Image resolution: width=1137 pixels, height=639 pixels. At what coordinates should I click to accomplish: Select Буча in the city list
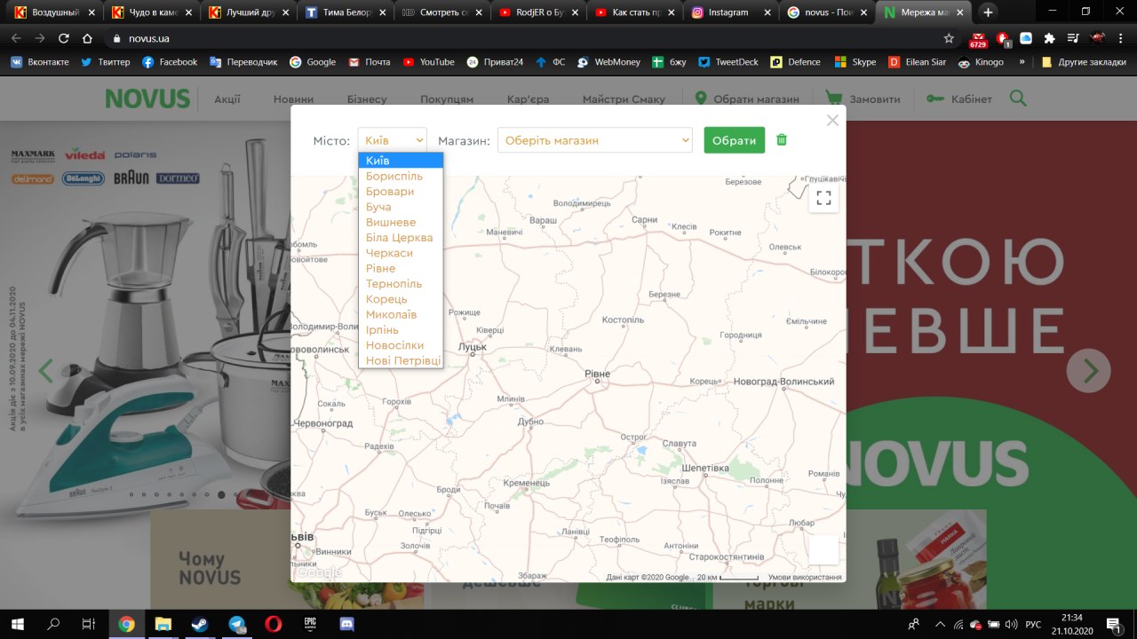378,207
